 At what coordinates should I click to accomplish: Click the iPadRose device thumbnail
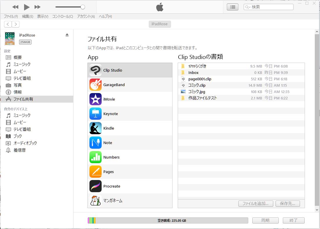coord(10,38)
